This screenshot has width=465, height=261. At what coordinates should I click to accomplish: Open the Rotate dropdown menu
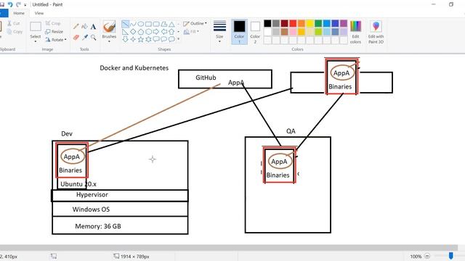pyautogui.click(x=56, y=39)
